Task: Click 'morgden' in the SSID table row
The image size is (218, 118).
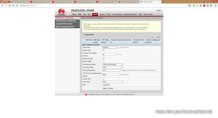Action: [x=96, y=42]
